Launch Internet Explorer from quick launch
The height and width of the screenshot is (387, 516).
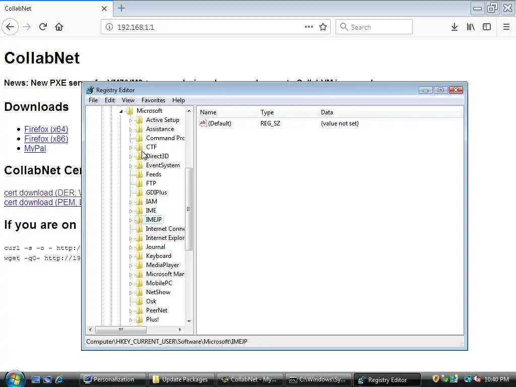tap(59, 379)
